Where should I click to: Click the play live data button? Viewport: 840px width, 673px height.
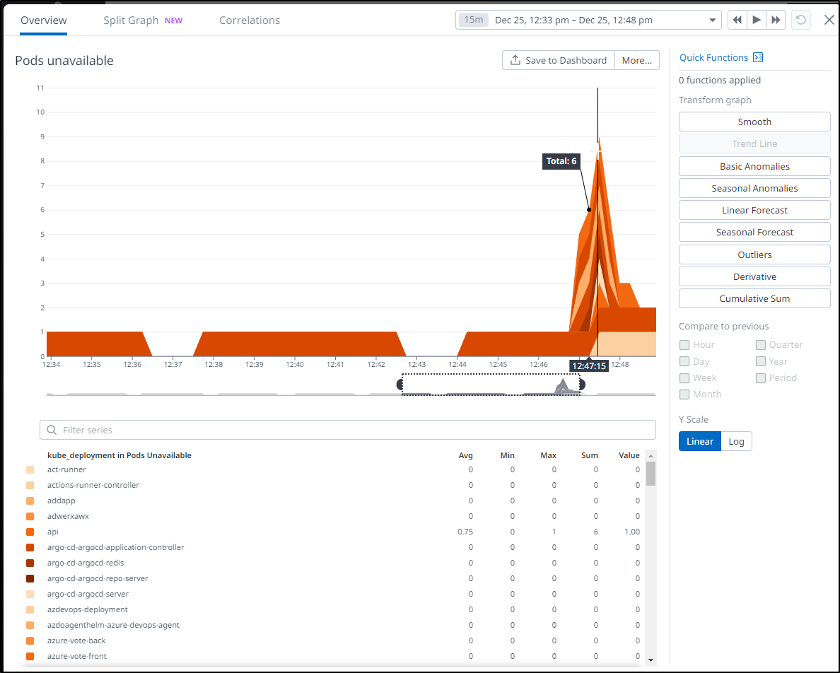[x=757, y=21]
